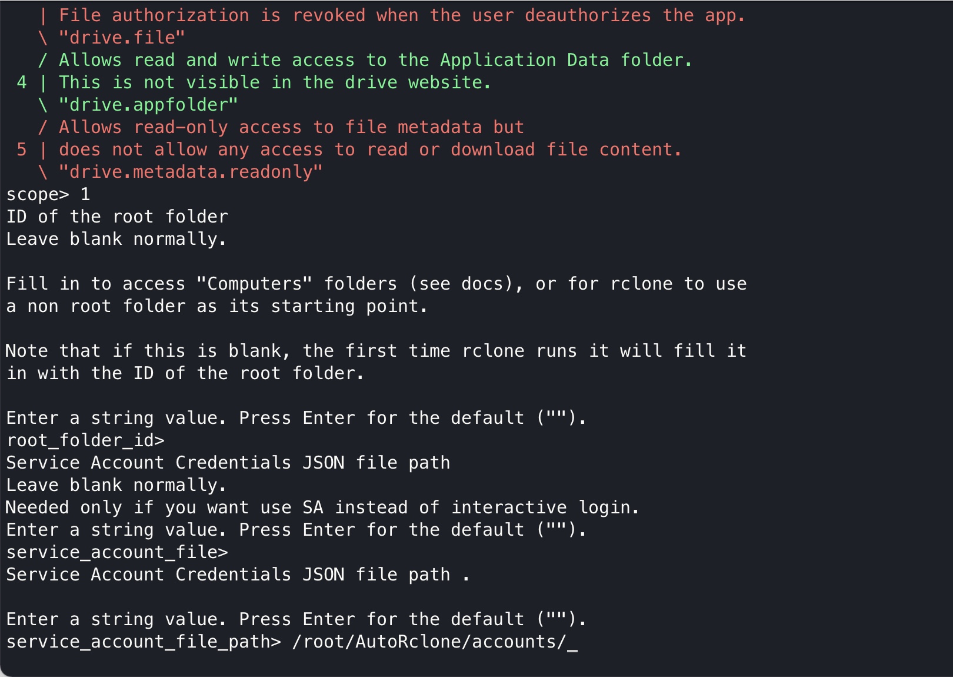Click the scope> prompt line
This screenshot has width=953, height=677.
point(48,195)
